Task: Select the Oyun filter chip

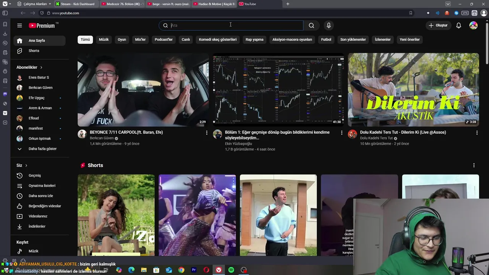Action: (x=122, y=39)
